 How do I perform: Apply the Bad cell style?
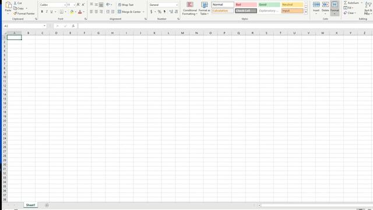246,5
